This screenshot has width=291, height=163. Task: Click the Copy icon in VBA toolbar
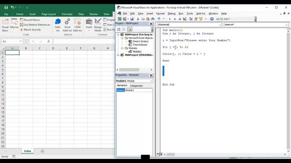point(143,19)
